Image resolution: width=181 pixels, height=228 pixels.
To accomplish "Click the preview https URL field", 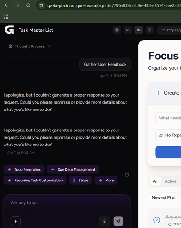I will point(170,30).
